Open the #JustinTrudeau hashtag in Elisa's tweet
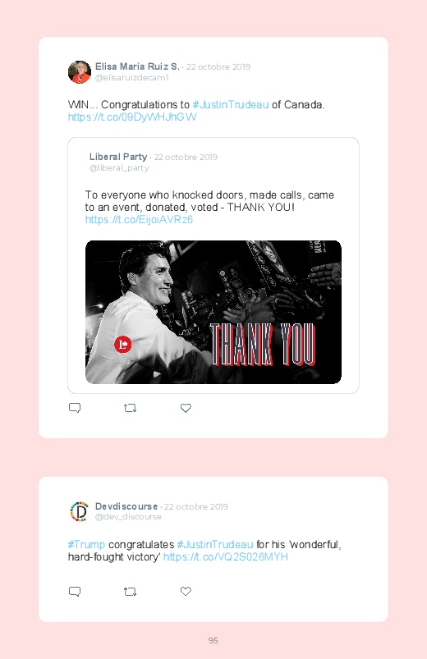This screenshot has width=427, height=659. 231,105
